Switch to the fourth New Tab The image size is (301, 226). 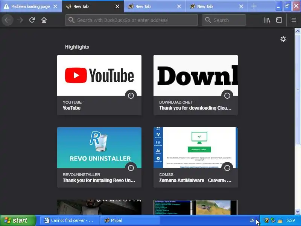pyautogui.click(x=217, y=6)
